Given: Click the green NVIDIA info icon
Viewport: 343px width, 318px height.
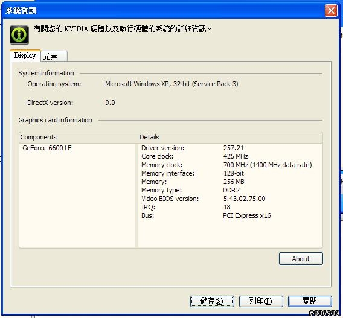Looking at the screenshot, I should tap(19, 35).
